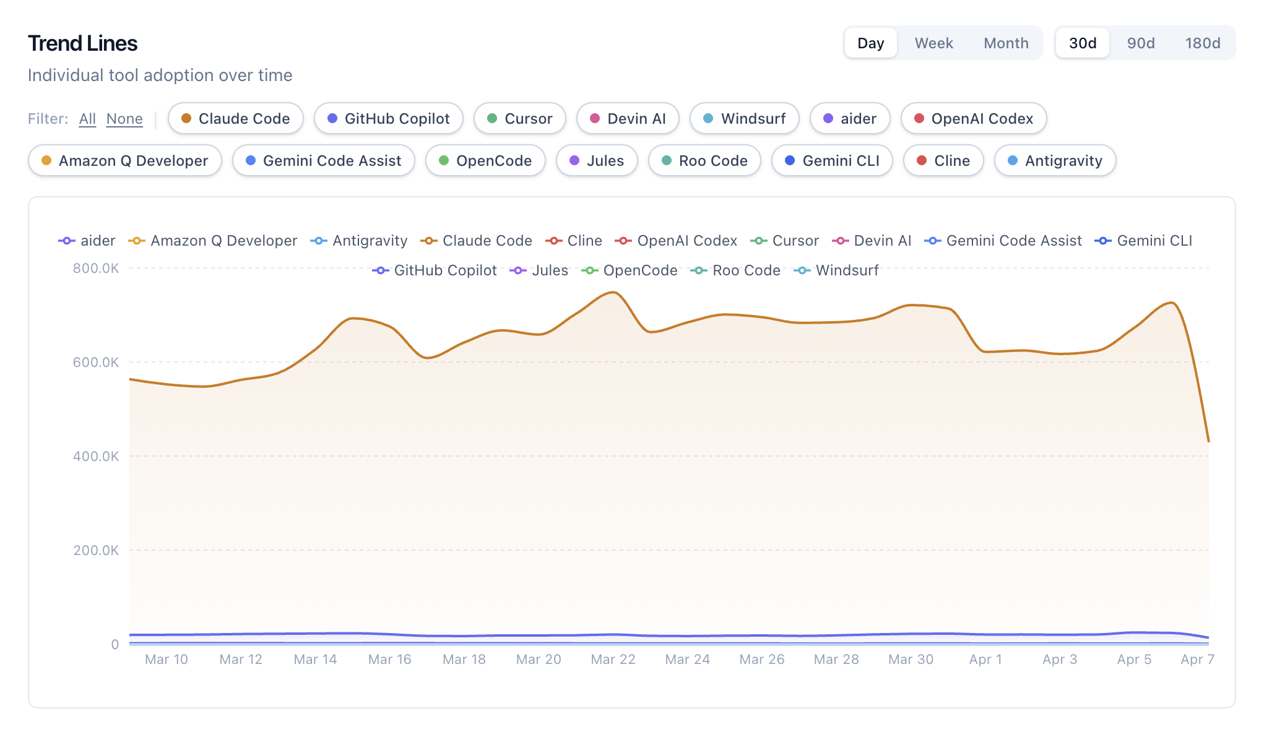Image resolution: width=1264 pixels, height=745 pixels.
Task: Click the Windsurf legend marker in chart
Action: coord(802,270)
